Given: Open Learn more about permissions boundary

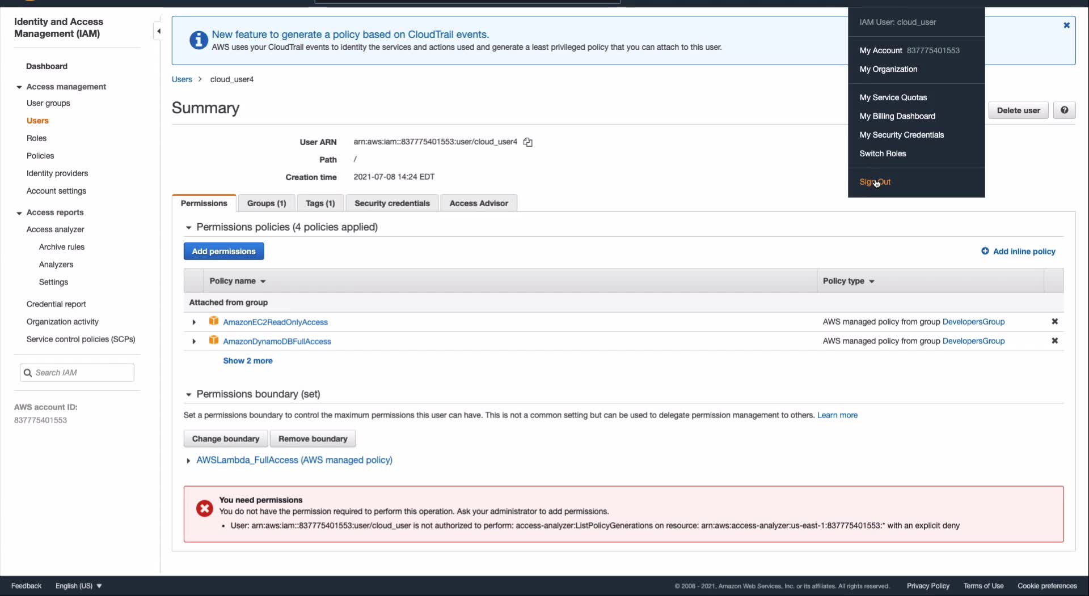Looking at the screenshot, I should [x=837, y=415].
